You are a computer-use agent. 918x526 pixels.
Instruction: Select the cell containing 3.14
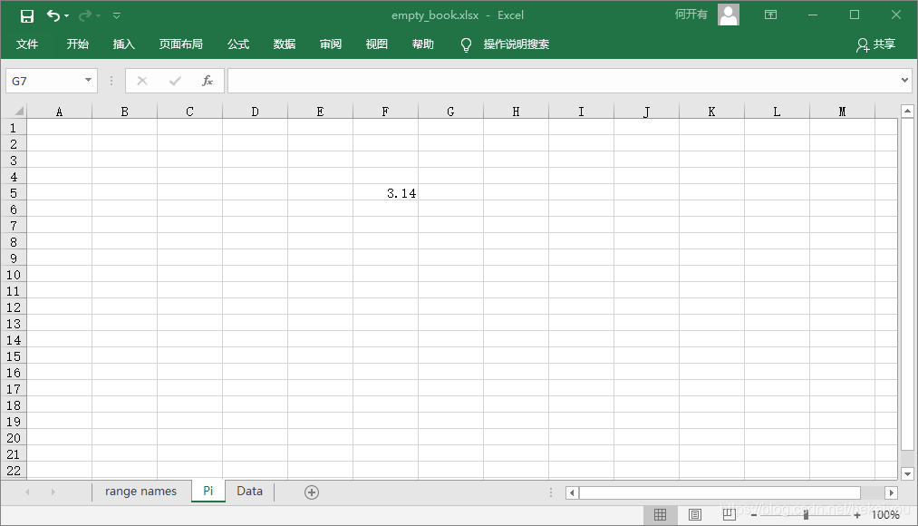click(x=385, y=193)
